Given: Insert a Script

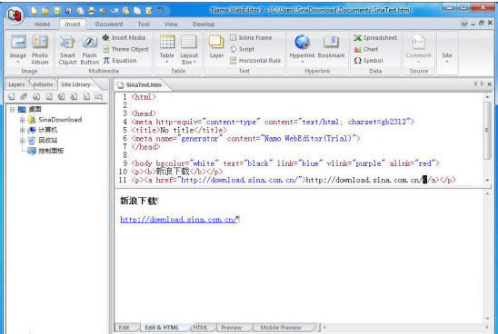Looking at the screenshot, I should [x=242, y=49].
